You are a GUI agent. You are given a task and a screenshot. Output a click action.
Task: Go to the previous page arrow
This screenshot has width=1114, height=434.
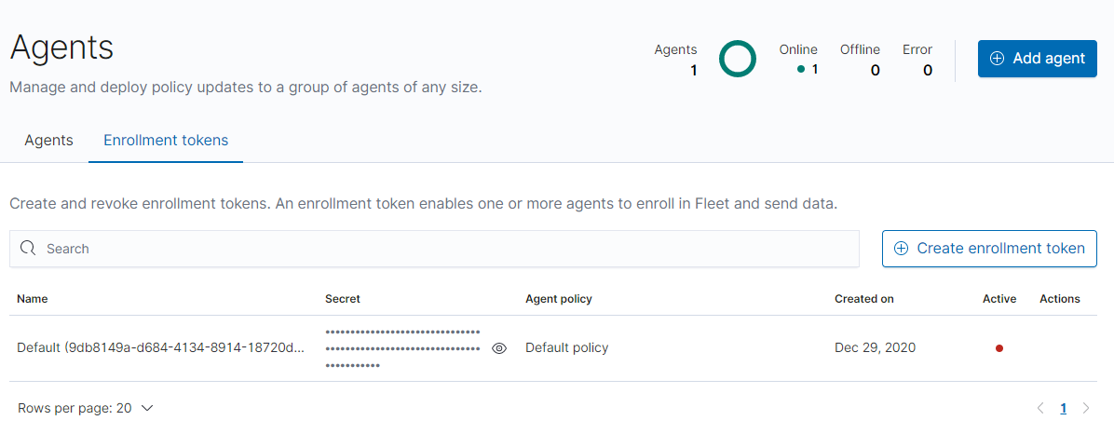click(1040, 408)
